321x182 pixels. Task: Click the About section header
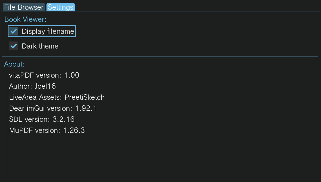point(14,64)
